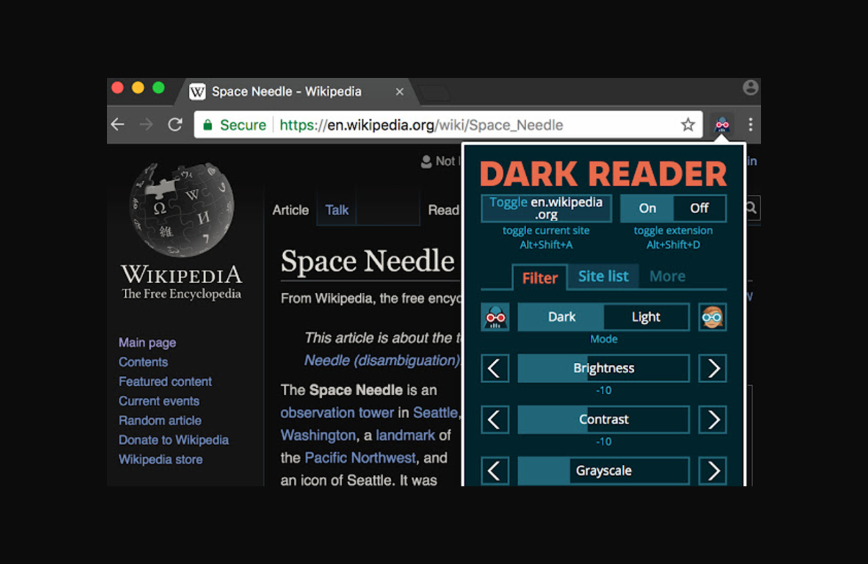Follow the landmark link
868x564 pixels.
pos(405,435)
